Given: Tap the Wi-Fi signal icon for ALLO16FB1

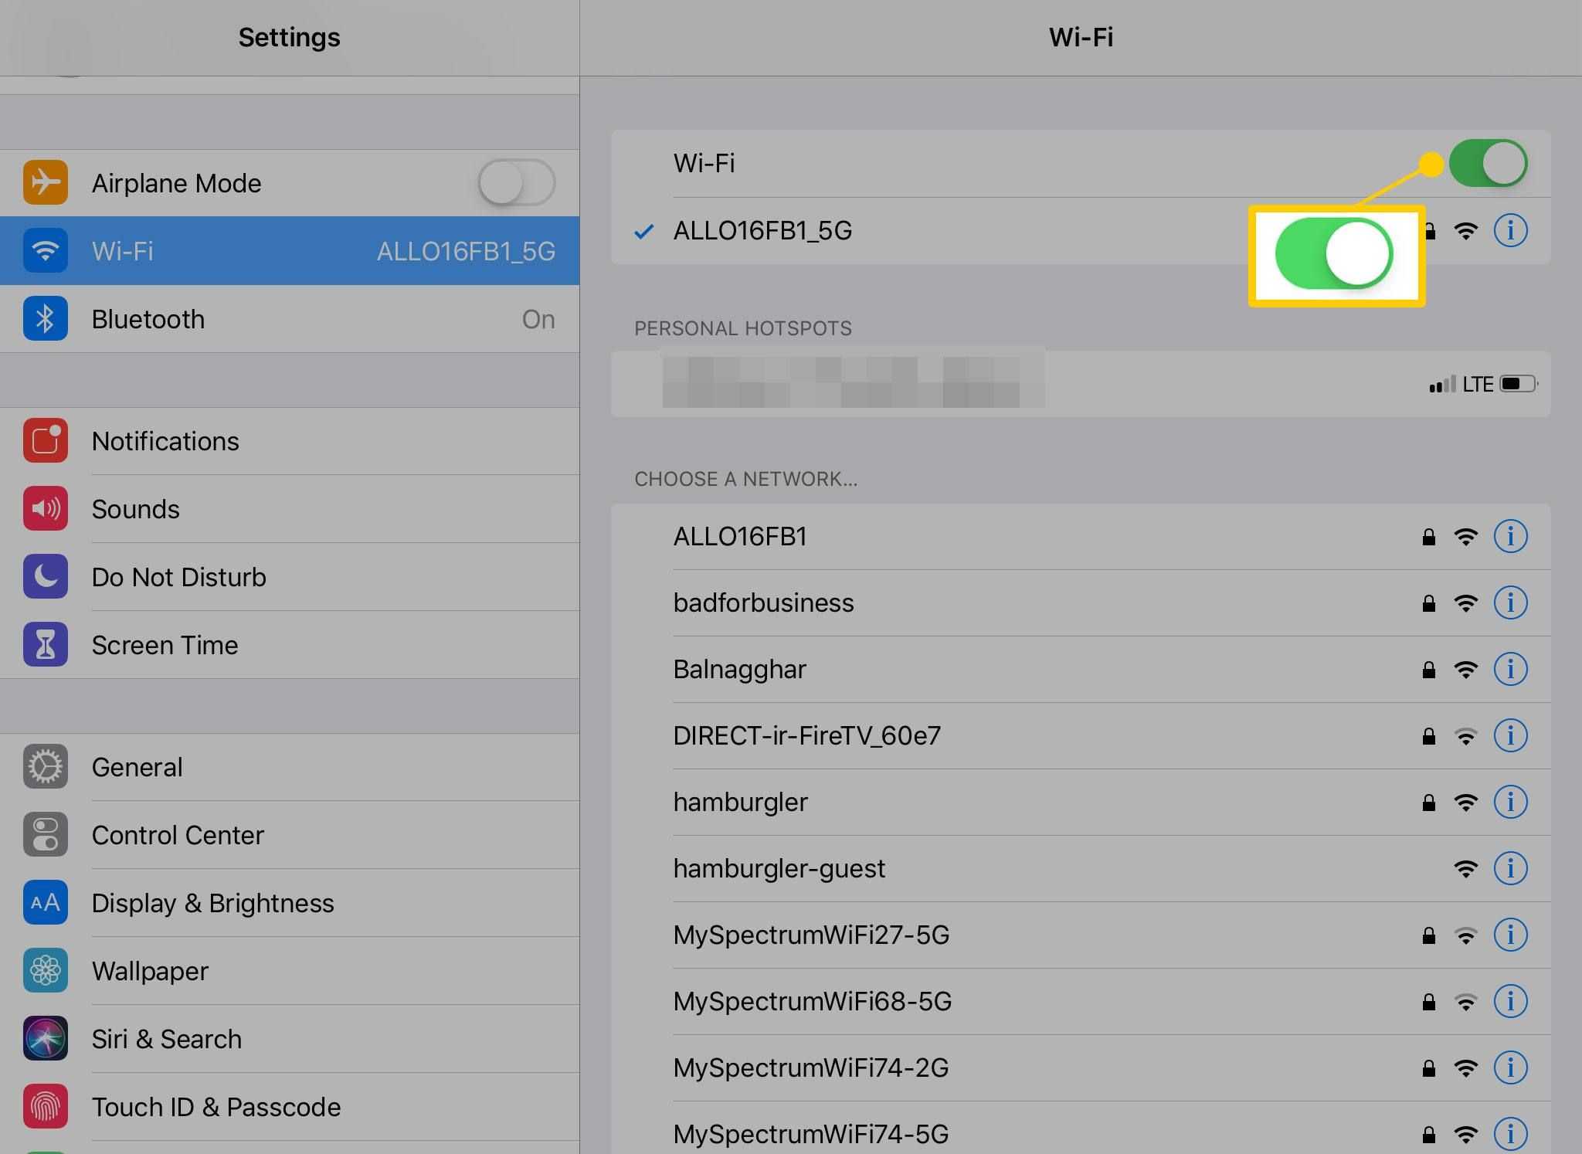Looking at the screenshot, I should [x=1464, y=537].
